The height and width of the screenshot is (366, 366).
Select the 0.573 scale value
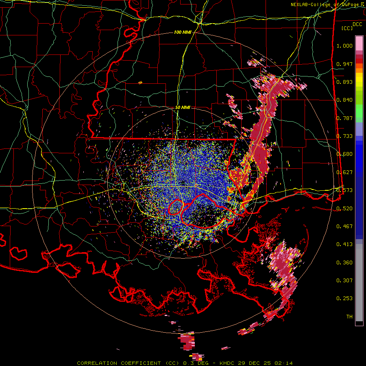[344, 190]
